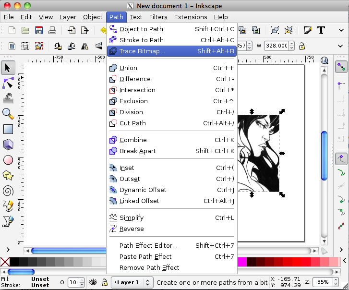The width and height of the screenshot is (349, 290).
Task: Open the Extensions menu
Action: click(x=191, y=17)
